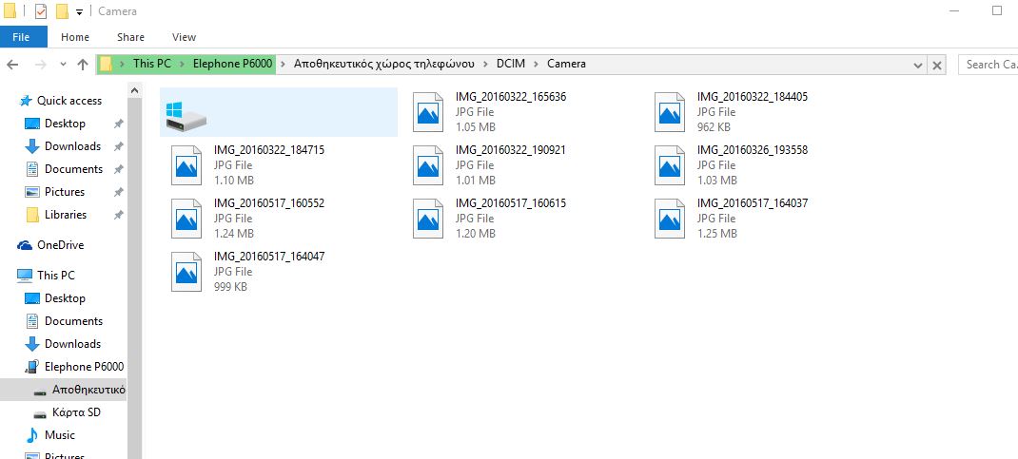
Task: Open Downloads under This PC
Action: point(72,344)
